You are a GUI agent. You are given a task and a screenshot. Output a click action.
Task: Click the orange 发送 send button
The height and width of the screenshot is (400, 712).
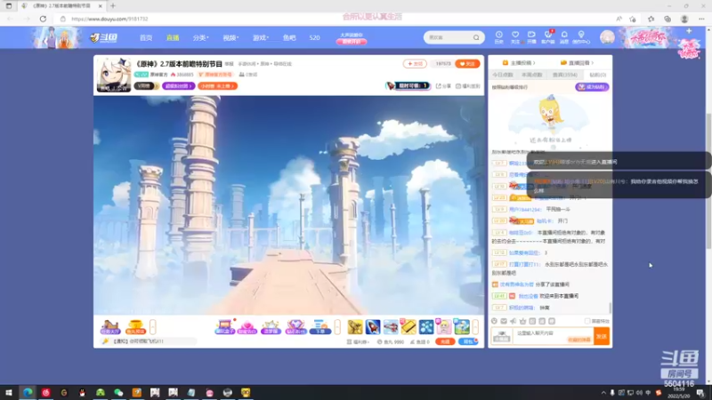click(602, 336)
